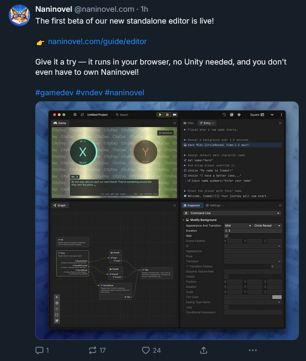The image size is (306, 361).
Task: Open the Naninovel profile name link
Action: (x=54, y=9)
